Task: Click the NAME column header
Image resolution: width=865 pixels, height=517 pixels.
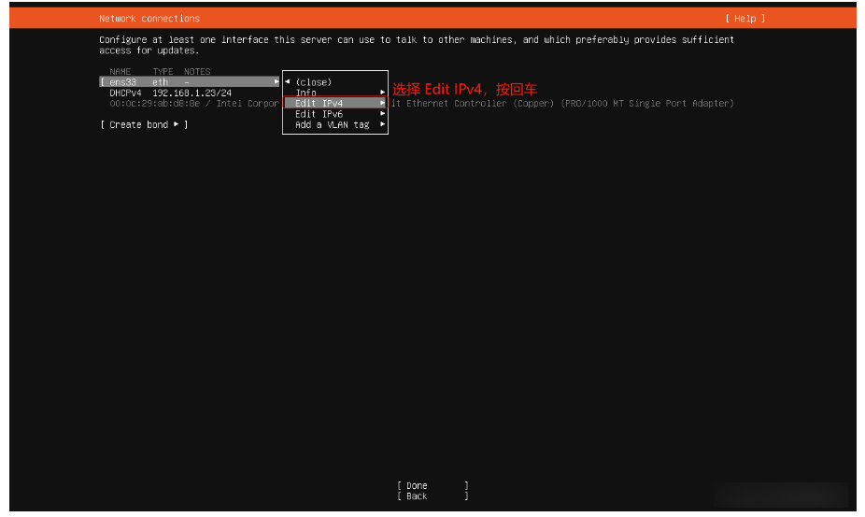Action: (x=121, y=72)
